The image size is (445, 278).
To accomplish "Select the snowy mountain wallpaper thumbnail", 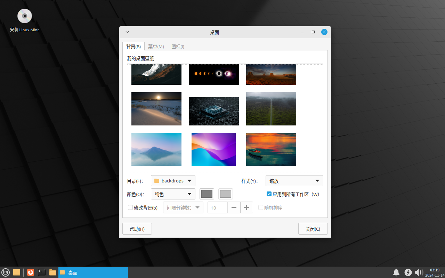I will click(x=156, y=74).
